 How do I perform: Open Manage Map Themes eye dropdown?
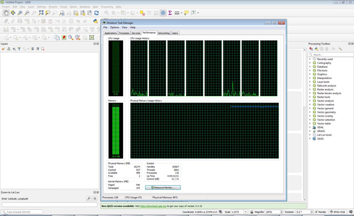(14, 49)
